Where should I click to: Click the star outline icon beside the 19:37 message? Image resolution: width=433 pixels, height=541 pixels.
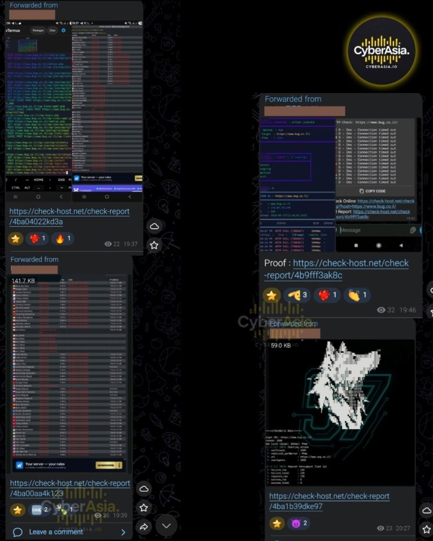(154, 245)
